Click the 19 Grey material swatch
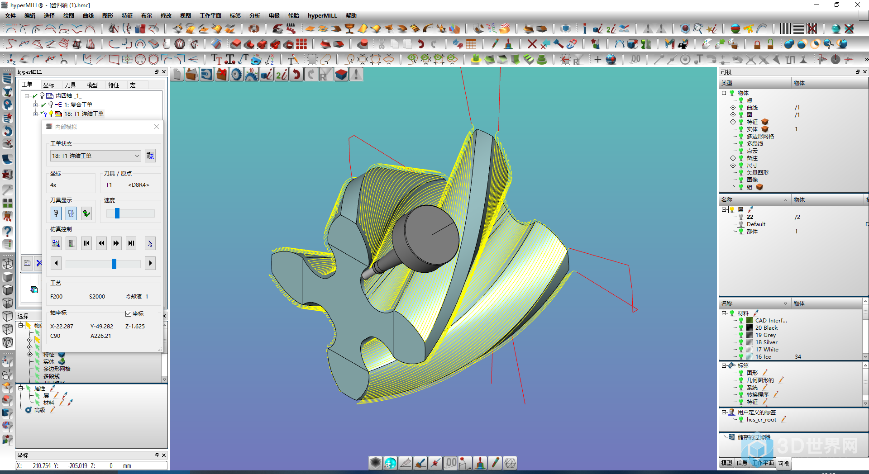The image size is (869, 474). 750,335
